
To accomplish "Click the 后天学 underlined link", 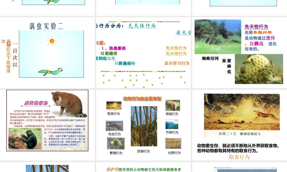I will [x=183, y=32].
